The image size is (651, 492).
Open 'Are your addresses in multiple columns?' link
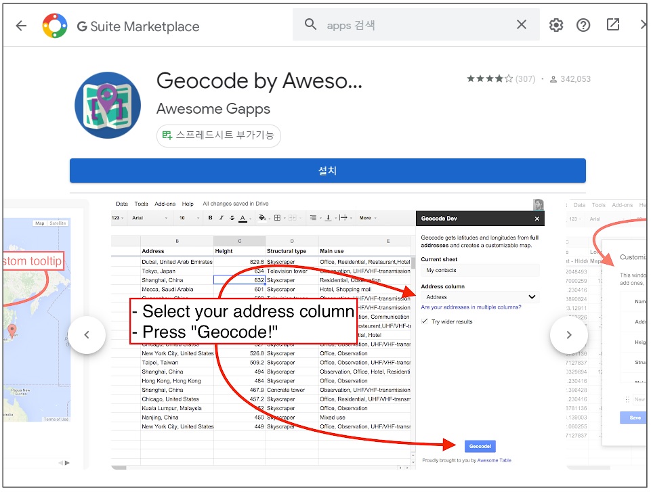(x=471, y=307)
